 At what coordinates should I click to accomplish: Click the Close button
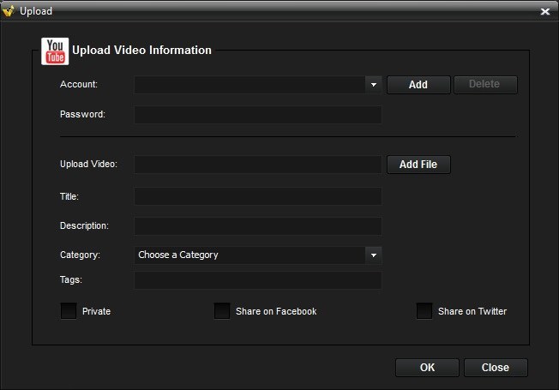pyautogui.click(x=496, y=368)
